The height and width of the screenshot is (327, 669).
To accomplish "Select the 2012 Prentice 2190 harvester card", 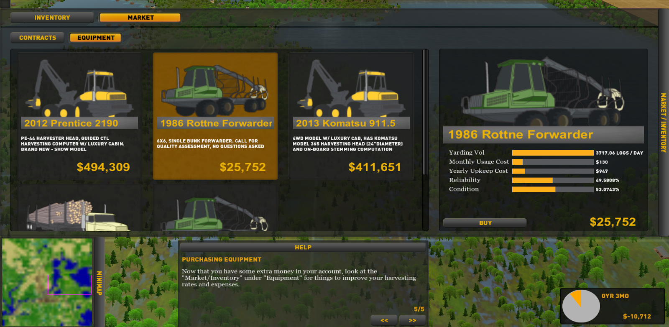I will click(x=79, y=116).
